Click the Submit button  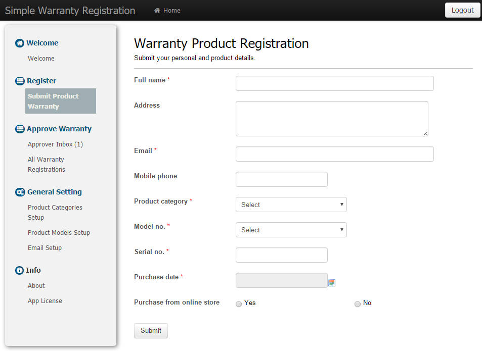pyautogui.click(x=151, y=331)
